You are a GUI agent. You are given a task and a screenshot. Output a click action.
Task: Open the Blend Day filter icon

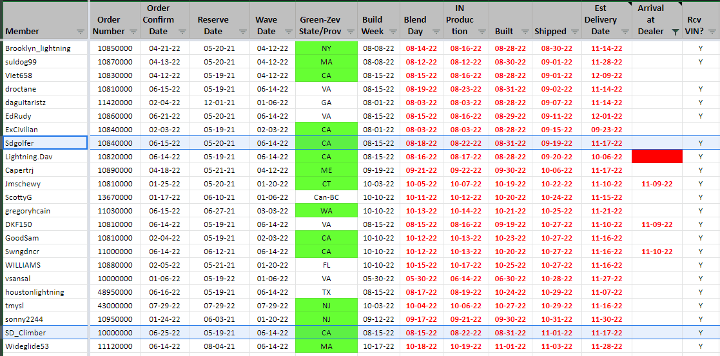(436, 32)
